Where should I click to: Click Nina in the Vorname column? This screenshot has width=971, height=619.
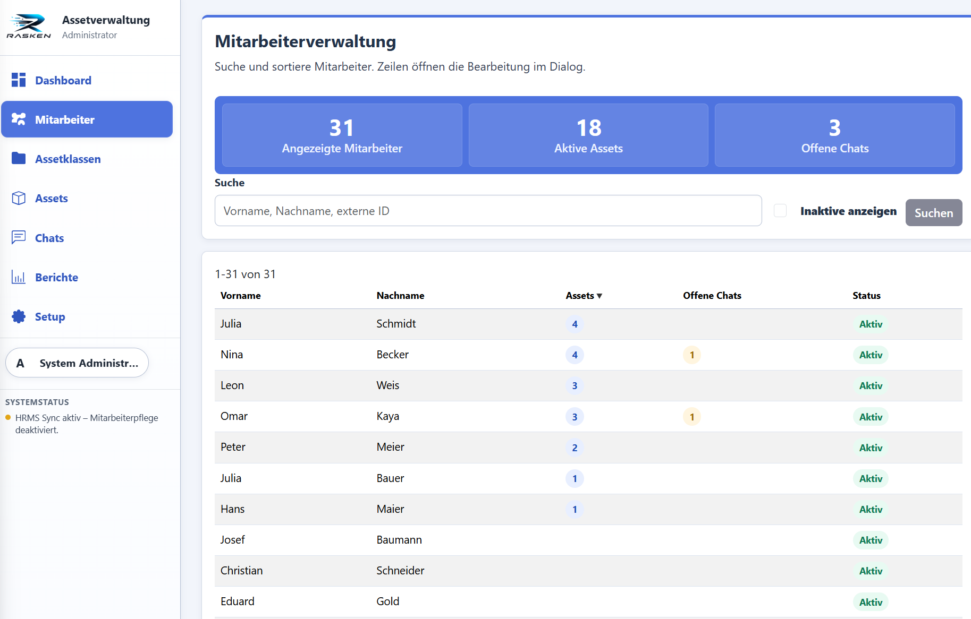[x=232, y=355]
